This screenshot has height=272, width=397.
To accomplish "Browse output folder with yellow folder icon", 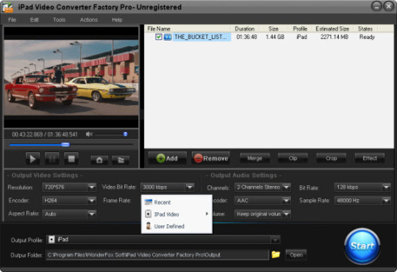I will pyautogui.click(x=276, y=254).
